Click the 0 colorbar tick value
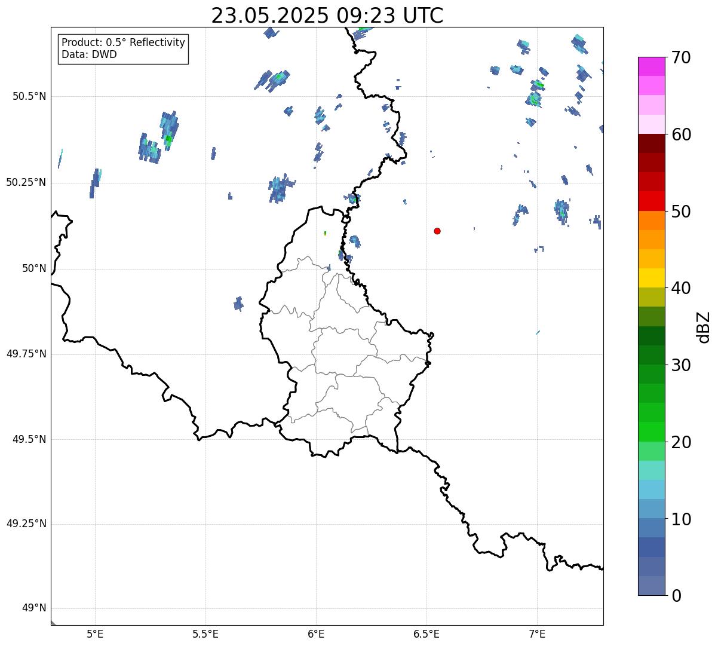The image size is (718, 646). [676, 596]
